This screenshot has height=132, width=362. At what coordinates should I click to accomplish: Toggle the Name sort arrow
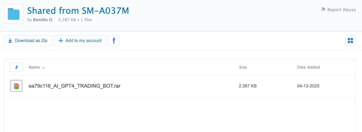[x=43, y=68]
